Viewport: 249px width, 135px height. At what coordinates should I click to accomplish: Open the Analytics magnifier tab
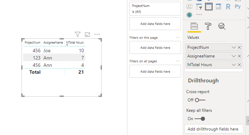222,26
